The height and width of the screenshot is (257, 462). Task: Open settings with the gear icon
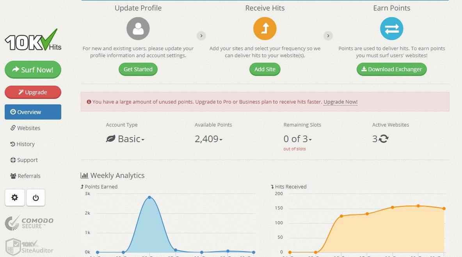point(14,197)
